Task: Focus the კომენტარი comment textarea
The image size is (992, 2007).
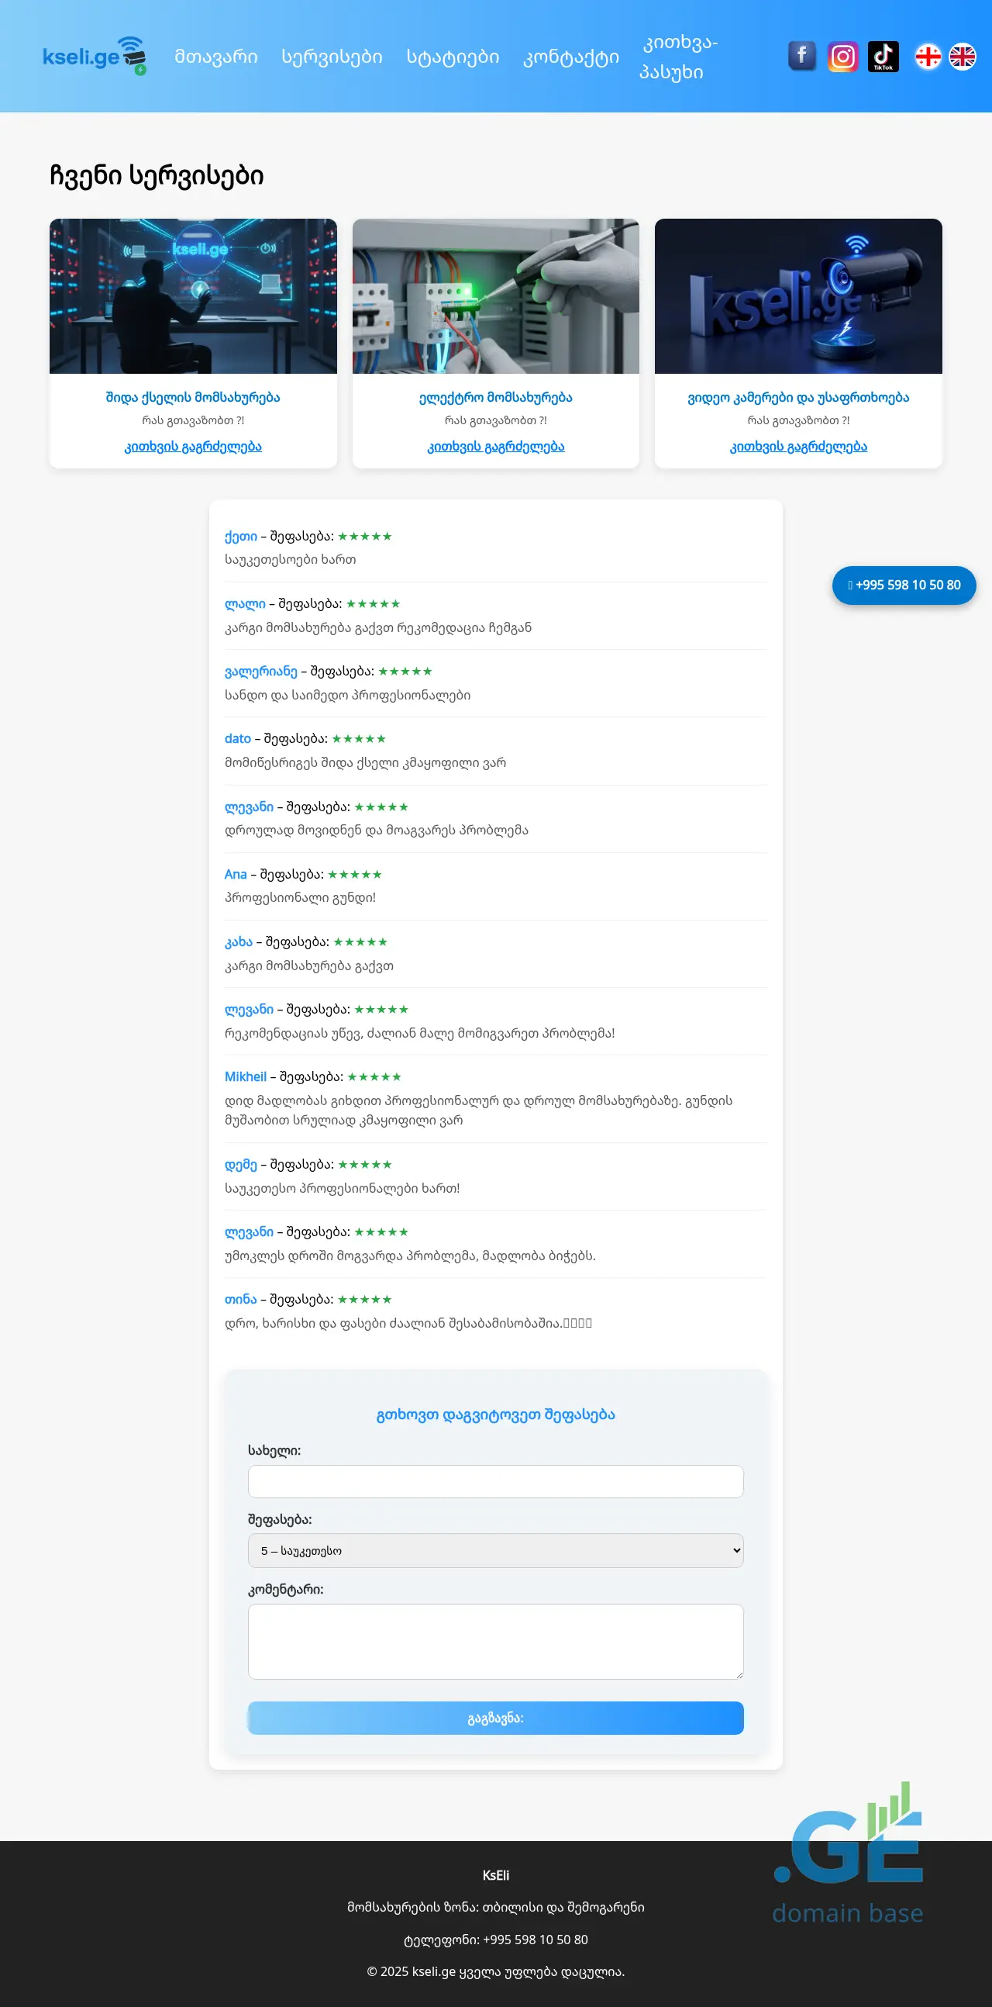Action: click(495, 1641)
